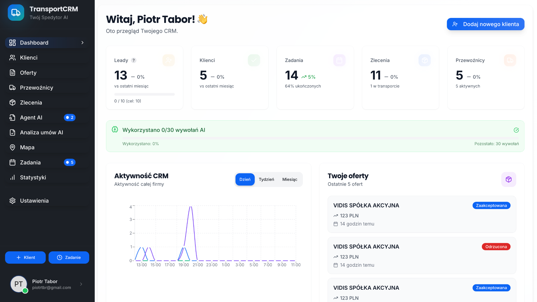Viewport: 537px width, 302px height.
Task: Click the Dashboard grid icon
Action: tap(12, 43)
